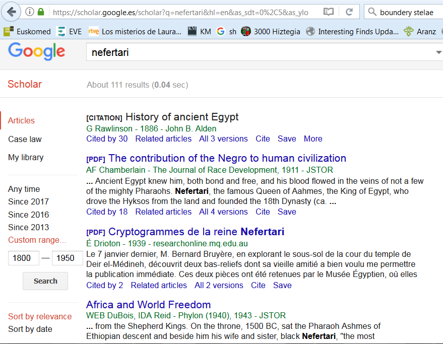Filter results Since 2016
Image resolution: width=443 pixels, height=344 pixels.
(x=29, y=215)
